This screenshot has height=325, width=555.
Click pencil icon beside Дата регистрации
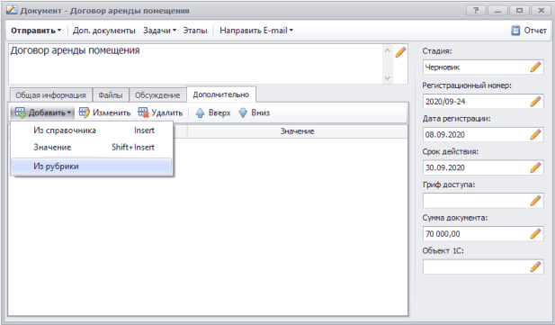click(x=535, y=135)
